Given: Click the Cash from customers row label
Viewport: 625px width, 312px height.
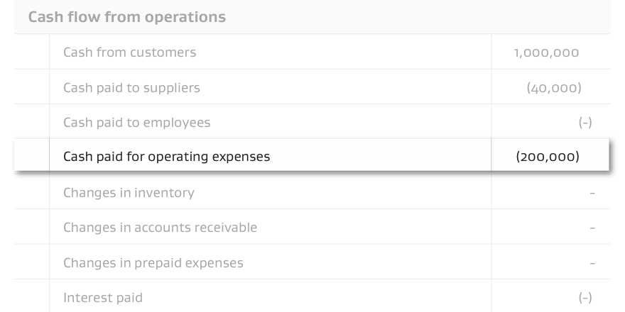Looking at the screenshot, I should 129,52.
